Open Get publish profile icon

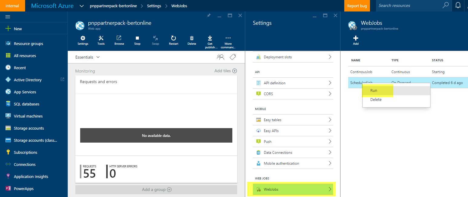coord(210,40)
